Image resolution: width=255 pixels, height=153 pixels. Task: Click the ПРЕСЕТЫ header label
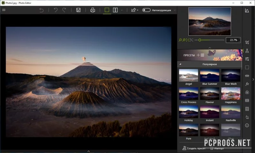pos(189,55)
